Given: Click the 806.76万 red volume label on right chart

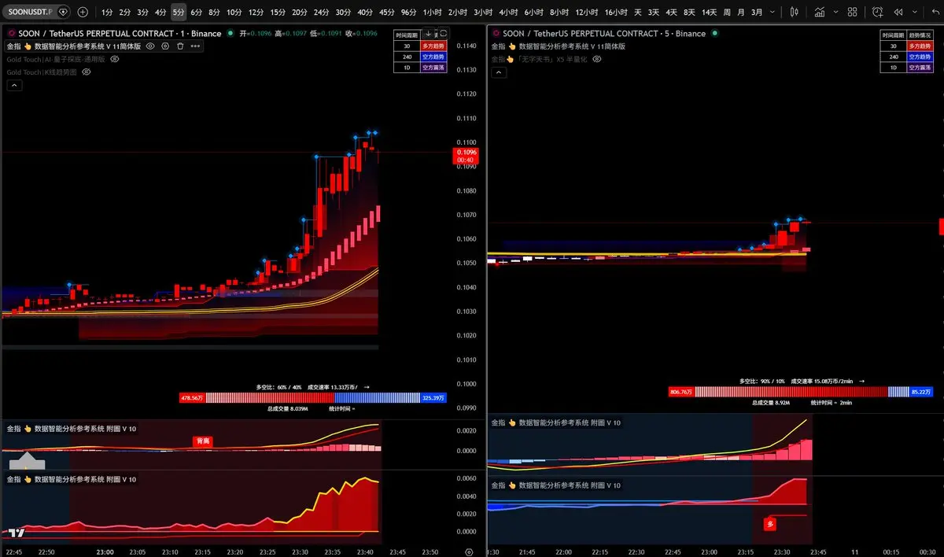Looking at the screenshot, I should [x=680, y=391].
